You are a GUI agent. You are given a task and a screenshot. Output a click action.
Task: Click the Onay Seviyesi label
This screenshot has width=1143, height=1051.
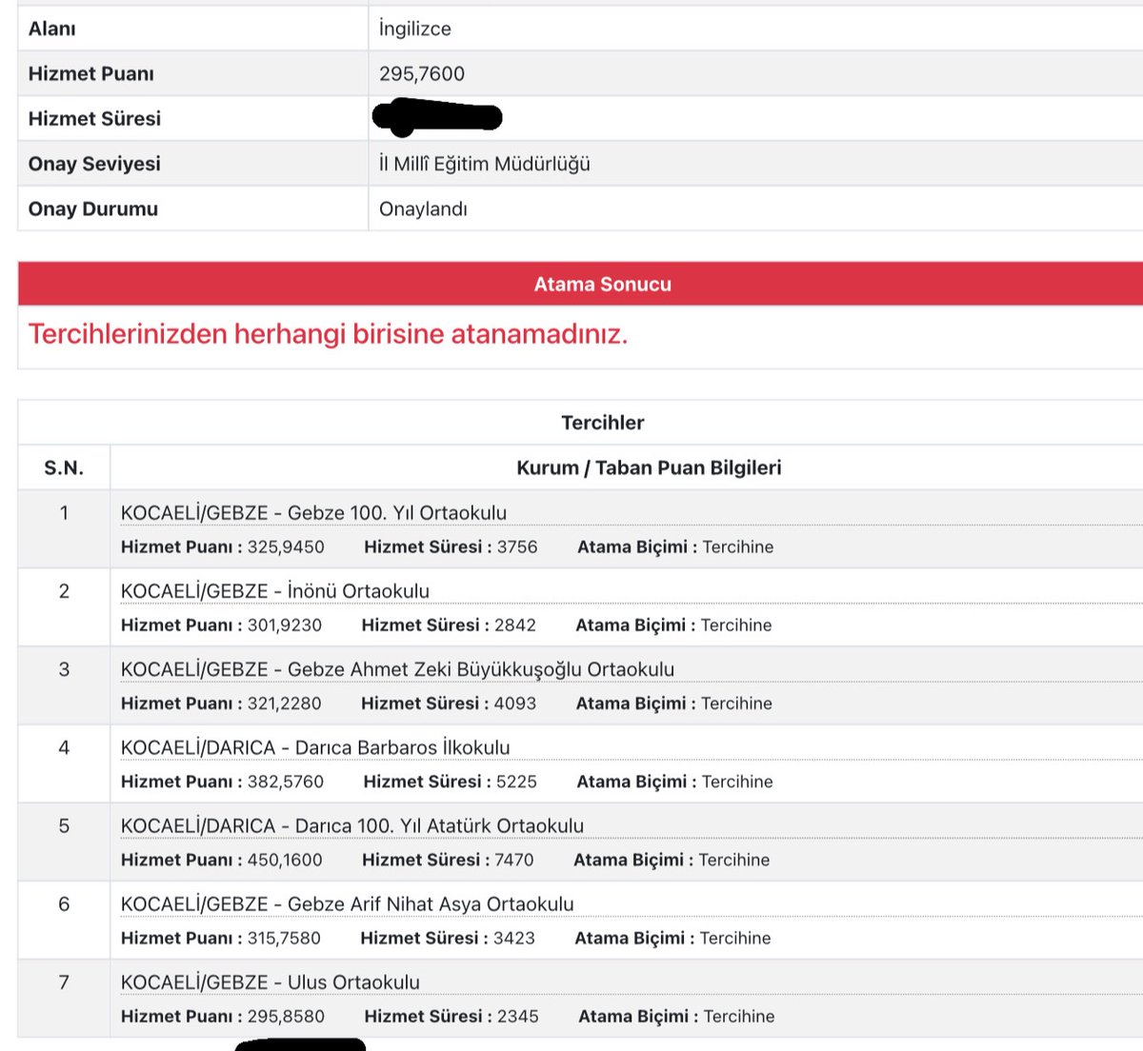tap(94, 164)
